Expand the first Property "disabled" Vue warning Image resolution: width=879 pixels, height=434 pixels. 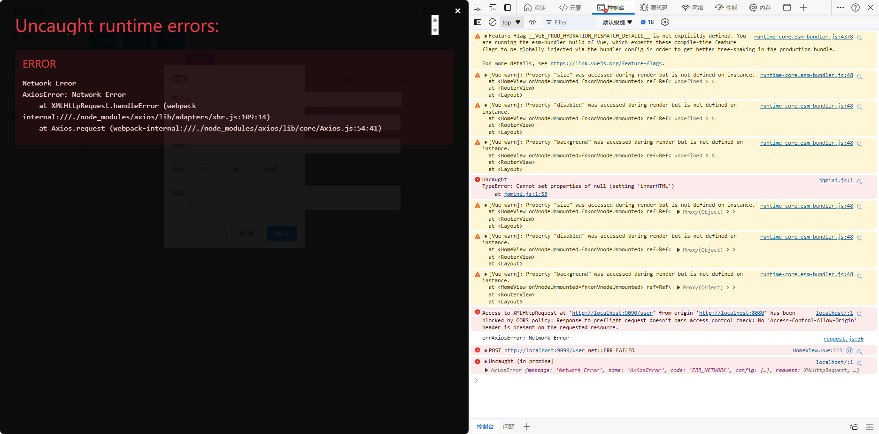[486, 105]
